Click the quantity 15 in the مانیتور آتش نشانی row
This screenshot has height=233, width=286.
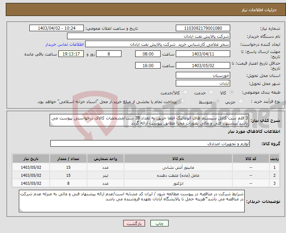(68, 167)
